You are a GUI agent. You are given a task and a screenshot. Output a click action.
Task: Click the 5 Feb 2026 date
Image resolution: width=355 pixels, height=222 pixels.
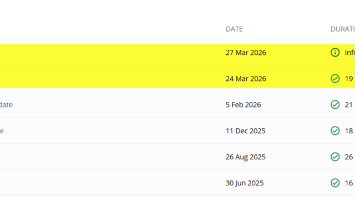tap(243, 104)
